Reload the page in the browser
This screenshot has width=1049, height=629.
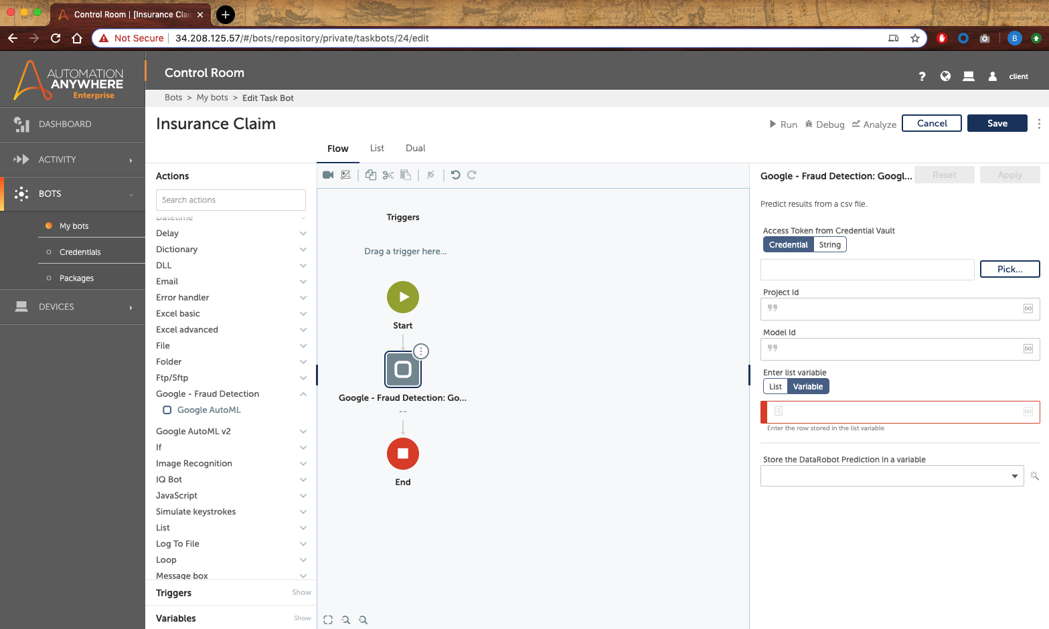pyautogui.click(x=56, y=38)
